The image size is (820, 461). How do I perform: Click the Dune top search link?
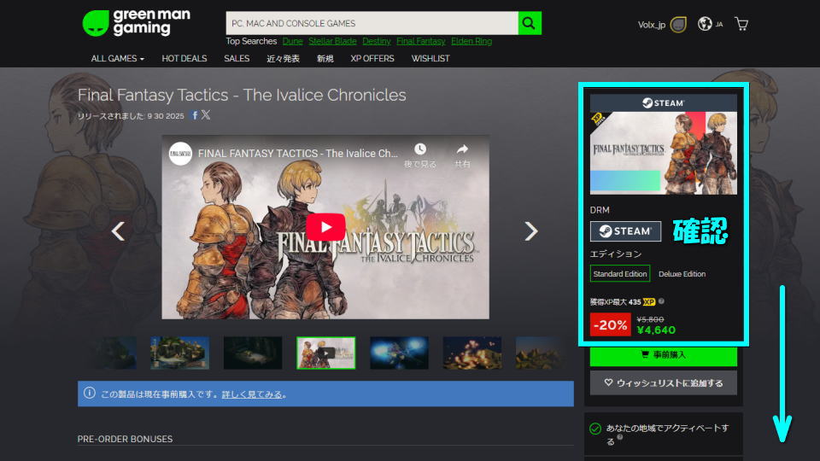pos(292,41)
